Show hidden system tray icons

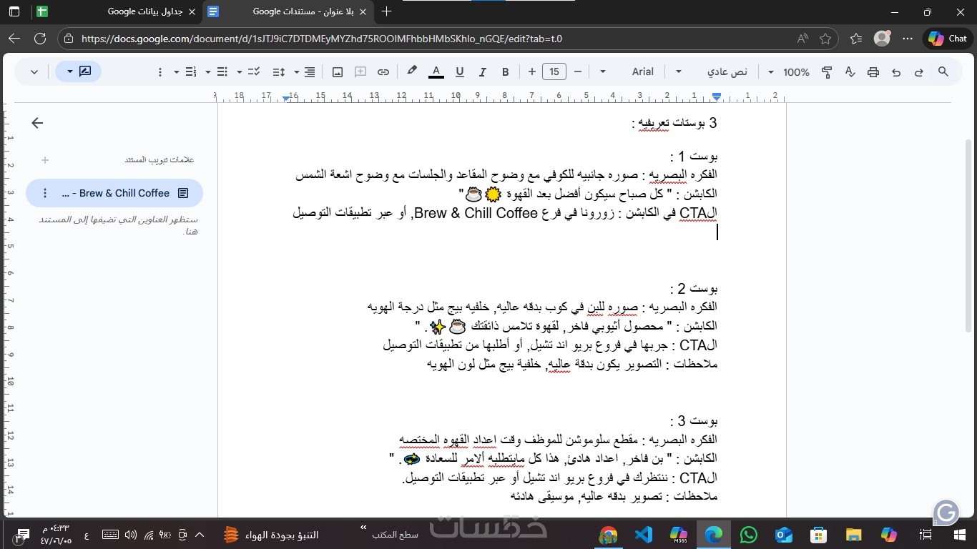pos(200,535)
